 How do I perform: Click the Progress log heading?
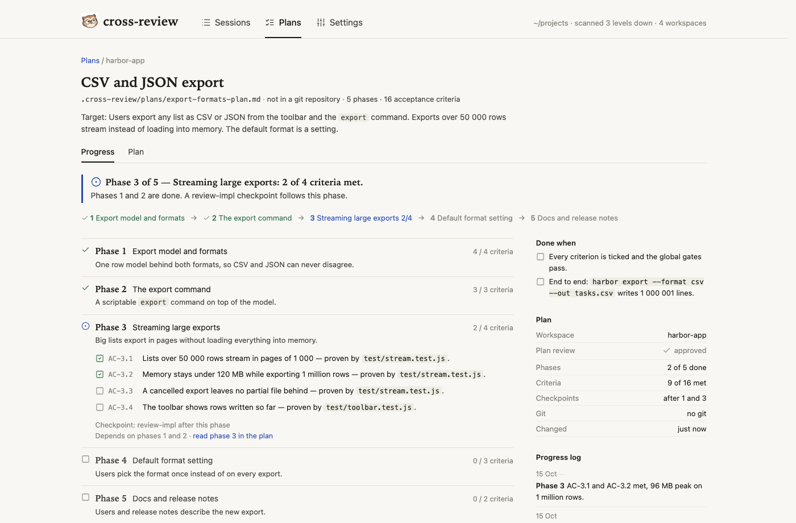pyautogui.click(x=558, y=458)
